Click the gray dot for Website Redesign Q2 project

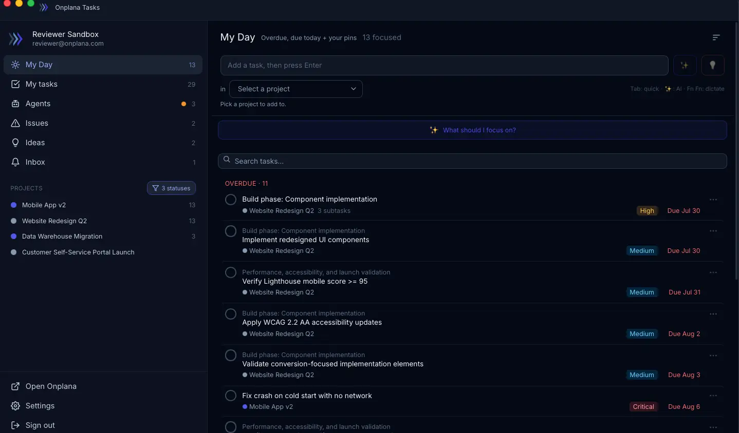pos(14,221)
